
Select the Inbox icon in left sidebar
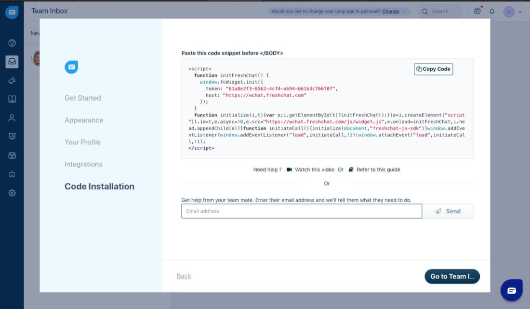point(12,62)
